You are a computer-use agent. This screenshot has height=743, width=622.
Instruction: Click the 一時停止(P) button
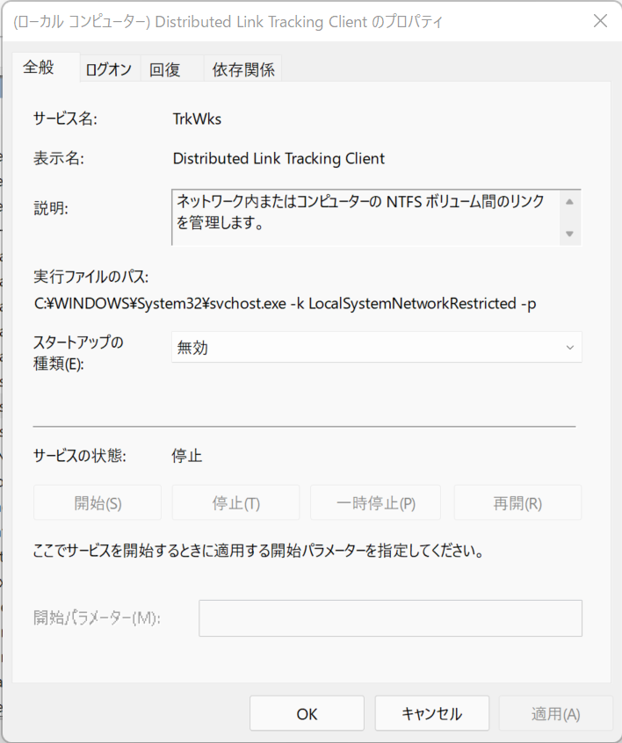pos(375,502)
